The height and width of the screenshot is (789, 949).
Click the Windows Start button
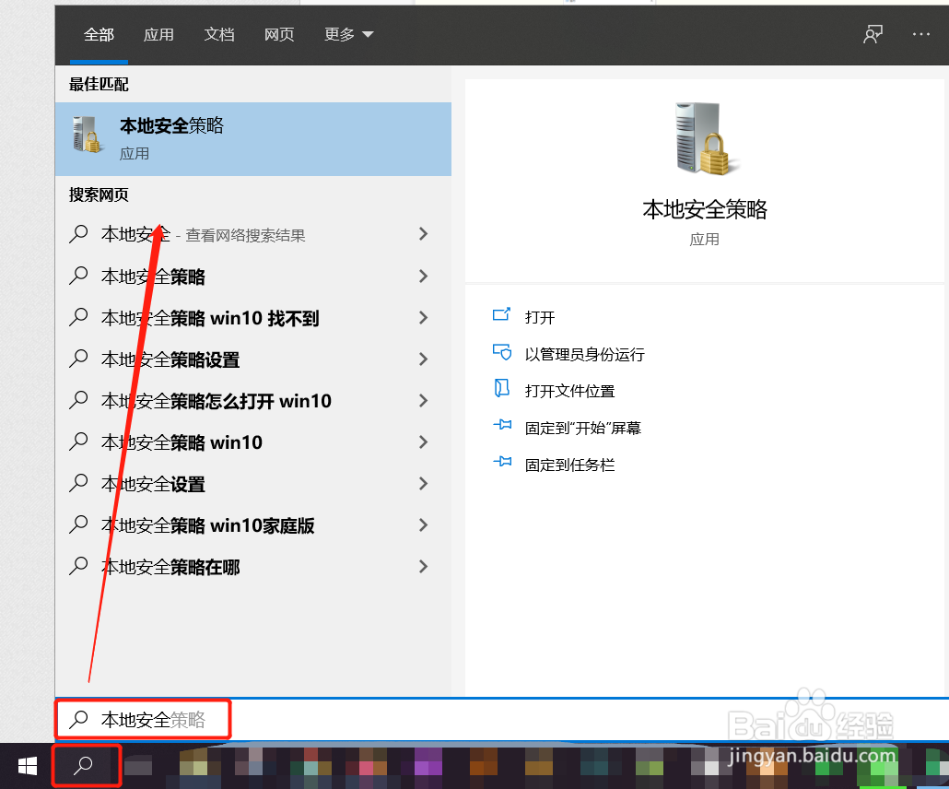point(27,765)
